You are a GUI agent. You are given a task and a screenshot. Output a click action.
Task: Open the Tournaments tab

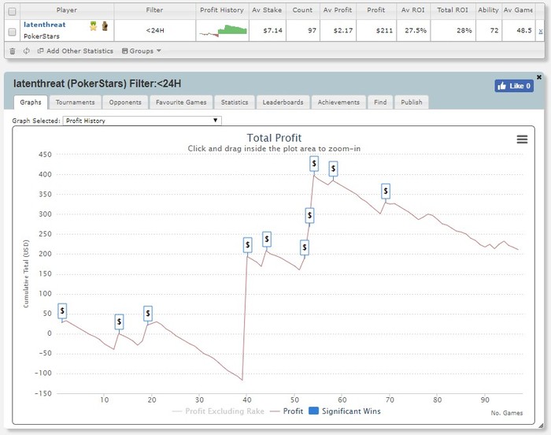[76, 102]
